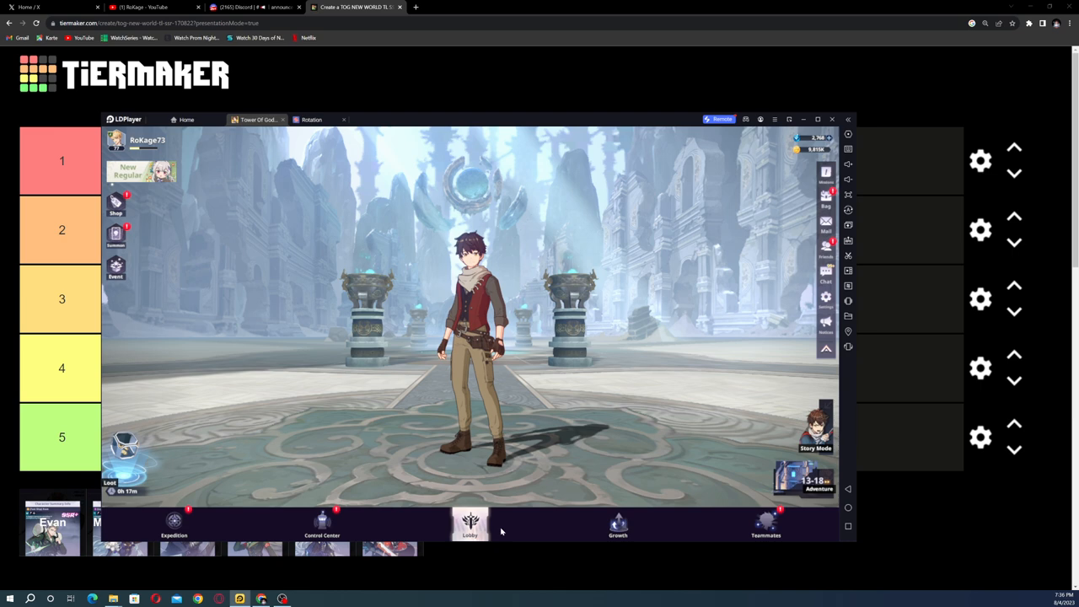
Task: Collapse the game side menu arrow
Action: click(x=826, y=348)
